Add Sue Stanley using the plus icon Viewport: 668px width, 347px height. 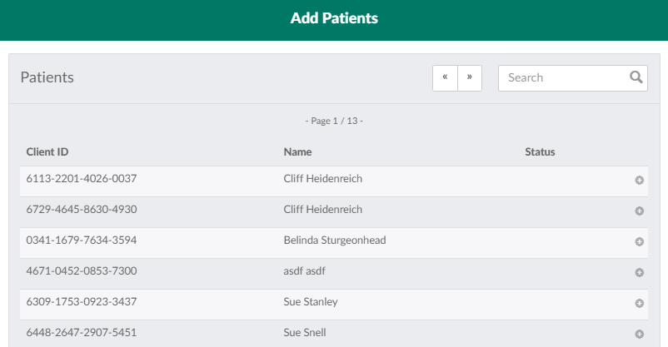pyautogui.click(x=640, y=303)
